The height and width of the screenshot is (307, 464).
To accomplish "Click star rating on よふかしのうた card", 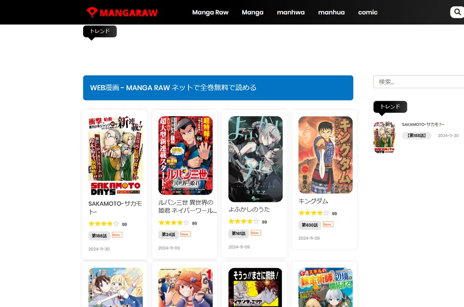I will click(244, 222).
